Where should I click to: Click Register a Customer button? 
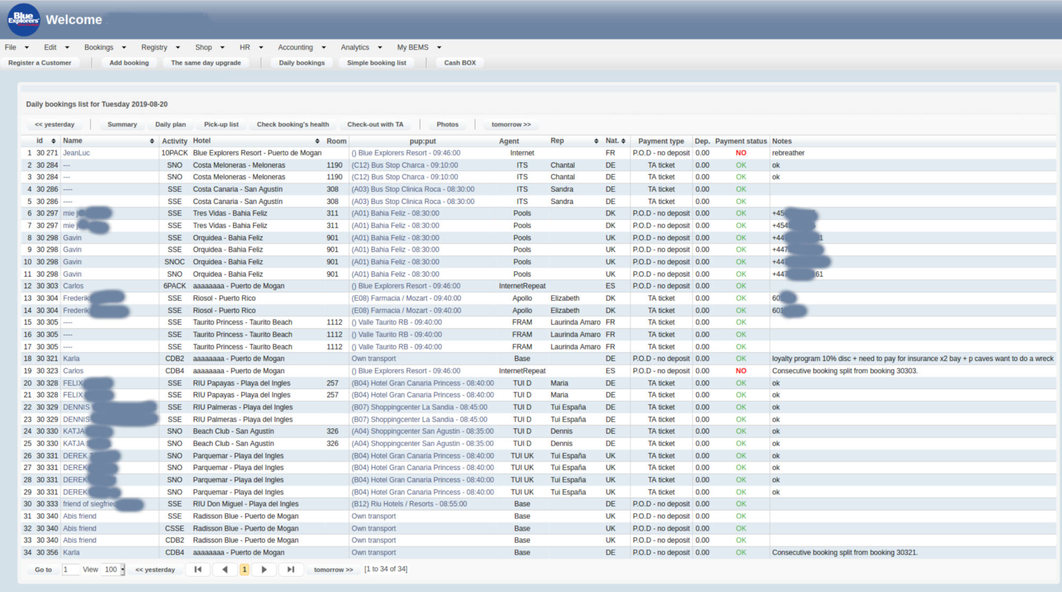tap(40, 63)
